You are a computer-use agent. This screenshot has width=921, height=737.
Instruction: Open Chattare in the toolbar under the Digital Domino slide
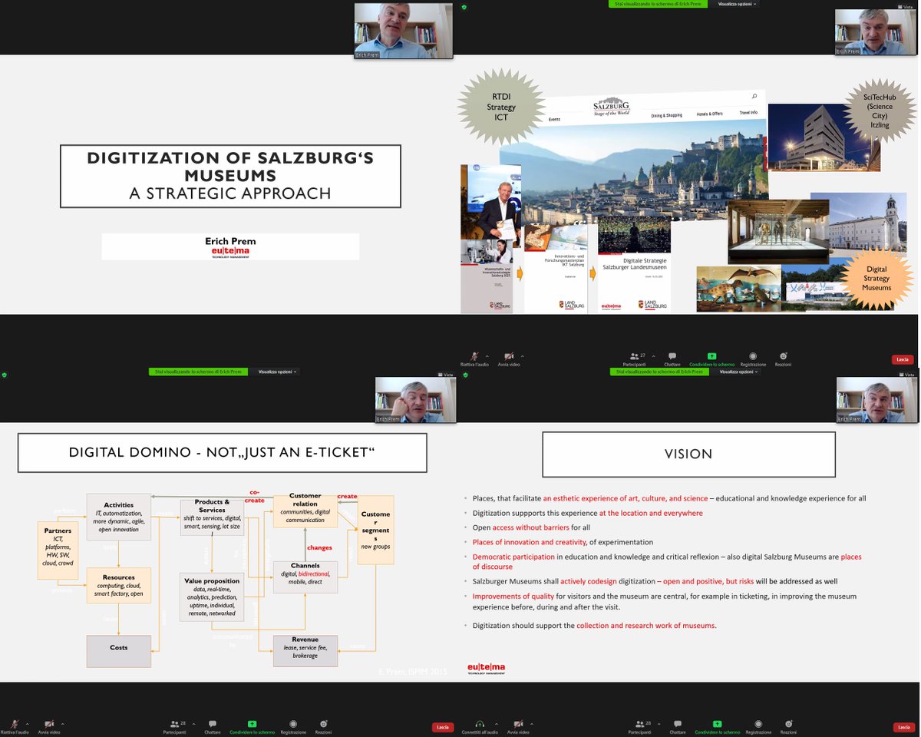click(x=213, y=727)
